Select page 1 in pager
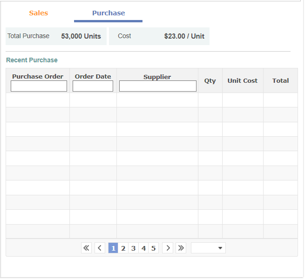This screenshot has width=305, height=279. click(113, 248)
